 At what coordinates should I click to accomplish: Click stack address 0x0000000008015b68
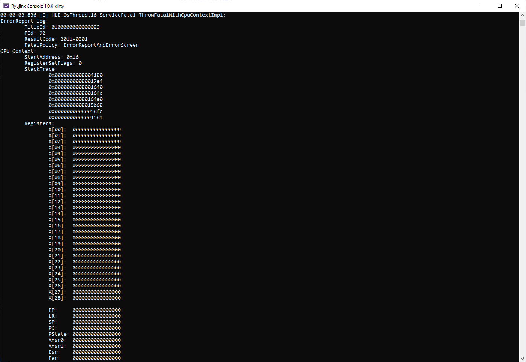pos(76,105)
